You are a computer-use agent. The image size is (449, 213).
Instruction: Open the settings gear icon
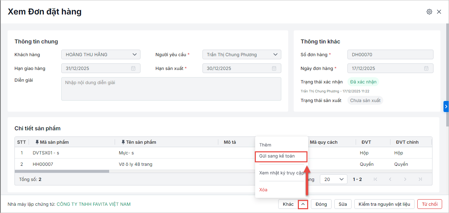point(429,12)
